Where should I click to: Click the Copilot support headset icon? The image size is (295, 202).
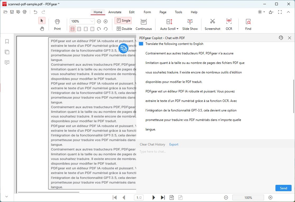point(281,38)
